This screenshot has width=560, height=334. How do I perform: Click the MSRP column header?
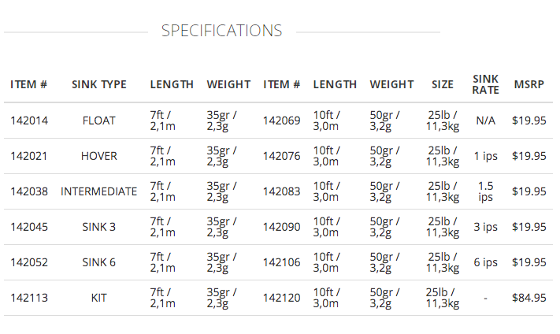point(528,84)
